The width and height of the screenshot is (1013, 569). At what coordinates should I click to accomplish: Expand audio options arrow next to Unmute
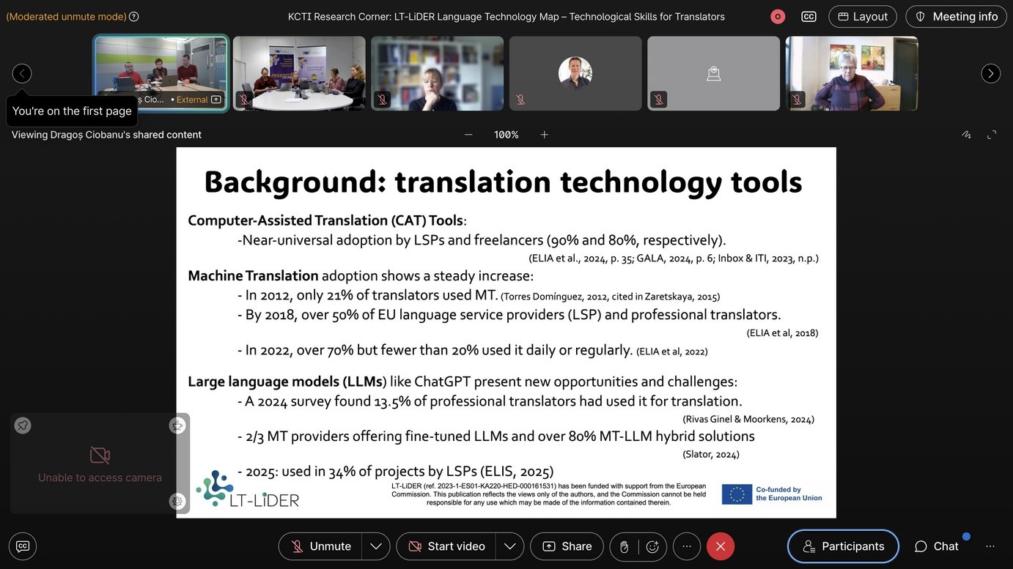click(376, 546)
